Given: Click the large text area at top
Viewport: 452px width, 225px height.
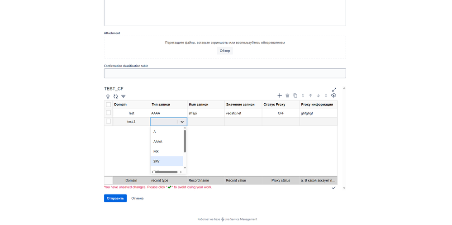Looking at the screenshot, I should point(225,13).
